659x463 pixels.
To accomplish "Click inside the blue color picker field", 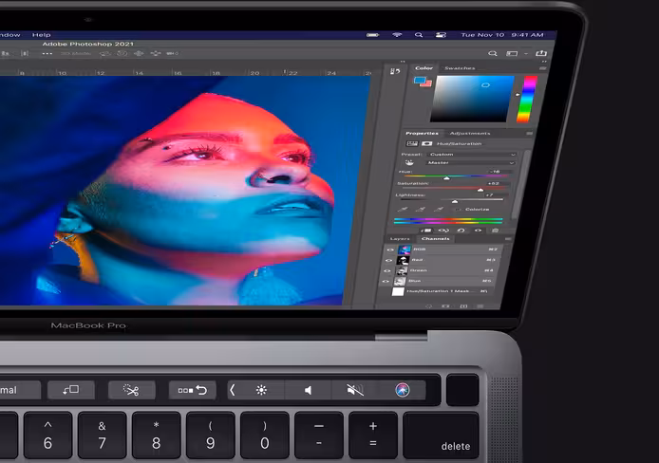I will (472, 99).
